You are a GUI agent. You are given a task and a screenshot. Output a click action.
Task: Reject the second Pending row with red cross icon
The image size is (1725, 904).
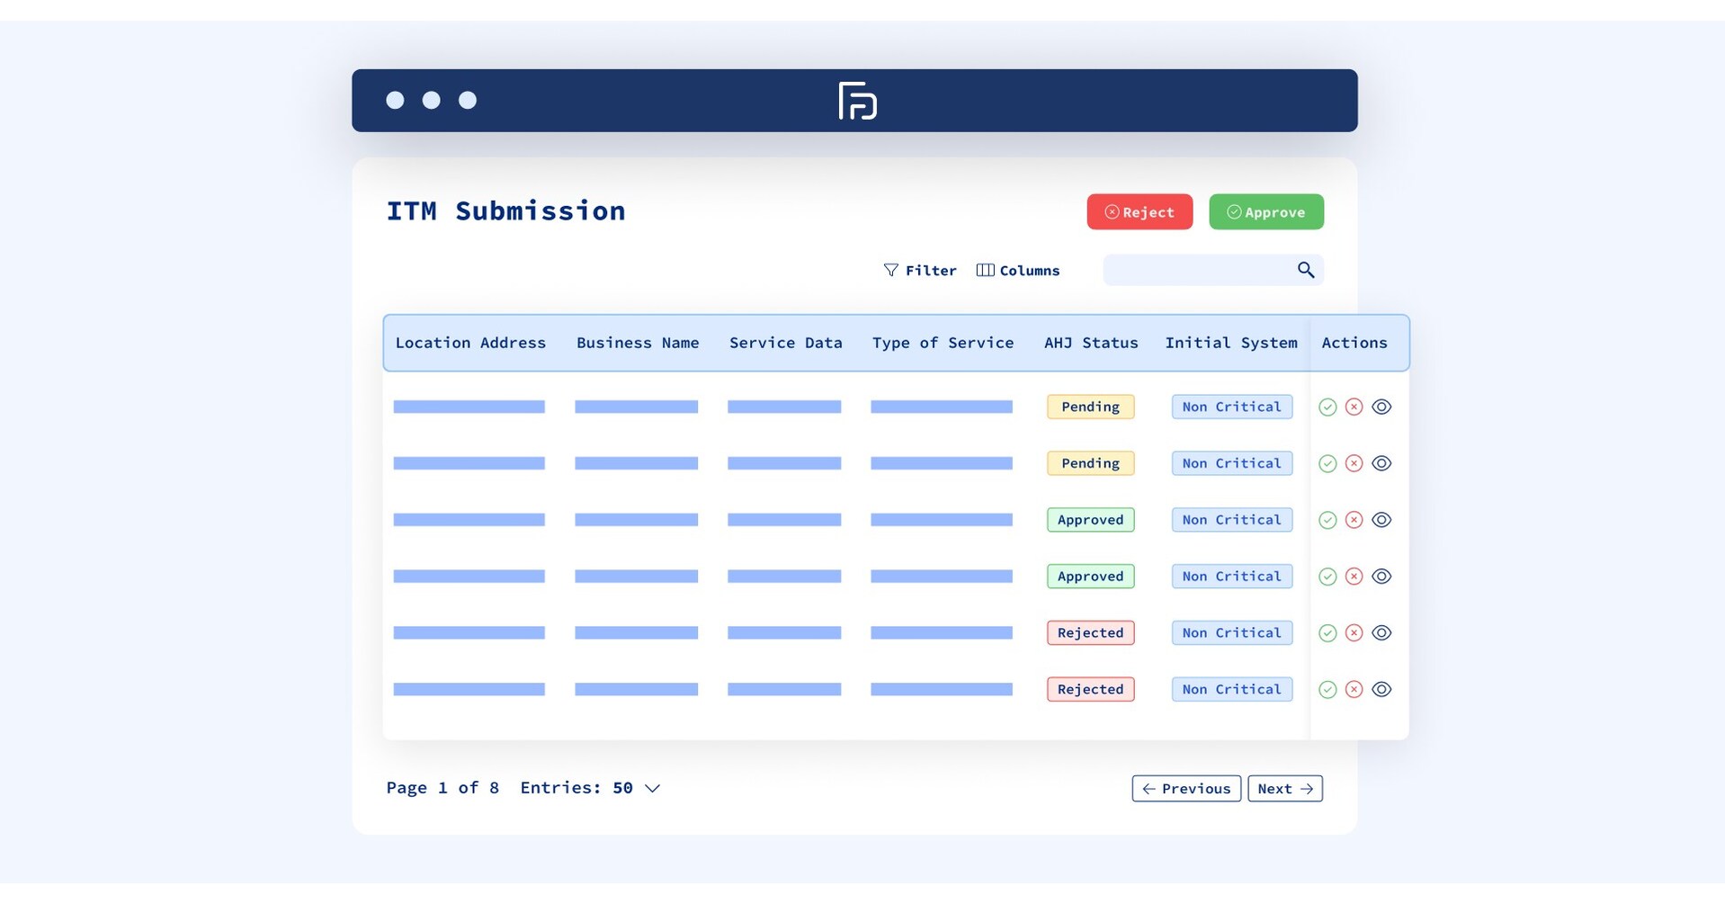click(1354, 463)
